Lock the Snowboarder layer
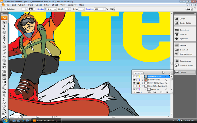This screenshot has height=123, width=197. point(138,80)
